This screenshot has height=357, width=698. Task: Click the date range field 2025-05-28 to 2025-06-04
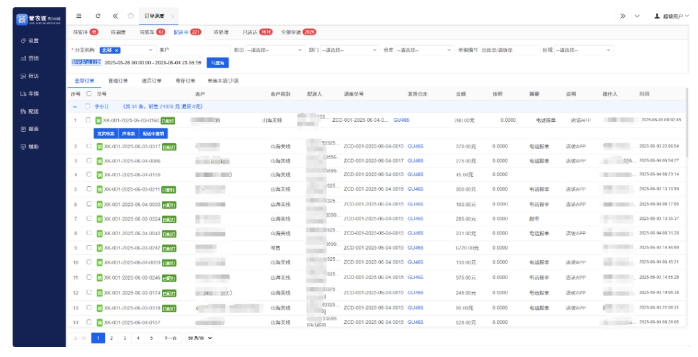point(153,63)
